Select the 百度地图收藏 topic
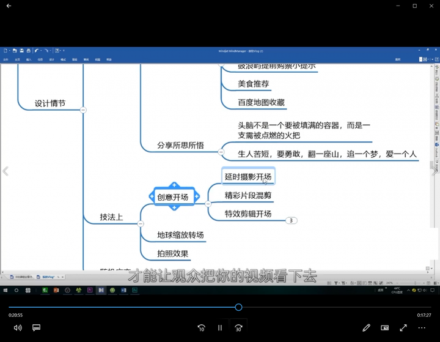This screenshot has height=342, width=440. (262, 102)
